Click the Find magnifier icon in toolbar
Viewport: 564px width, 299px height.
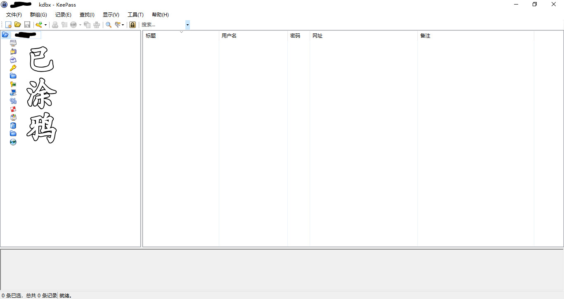tap(109, 25)
